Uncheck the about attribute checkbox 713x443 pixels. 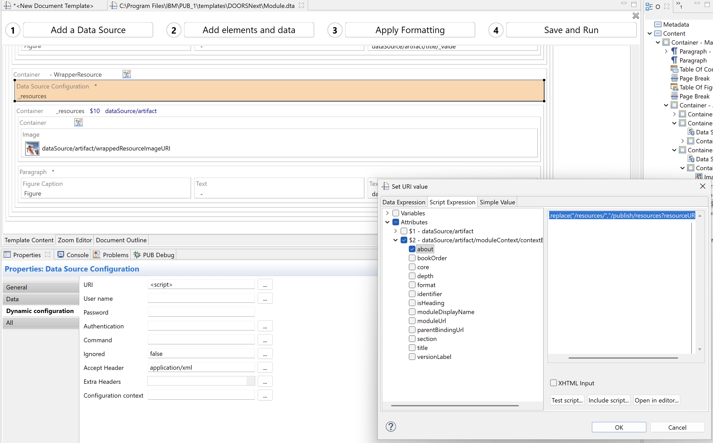pyautogui.click(x=412, y=249)
